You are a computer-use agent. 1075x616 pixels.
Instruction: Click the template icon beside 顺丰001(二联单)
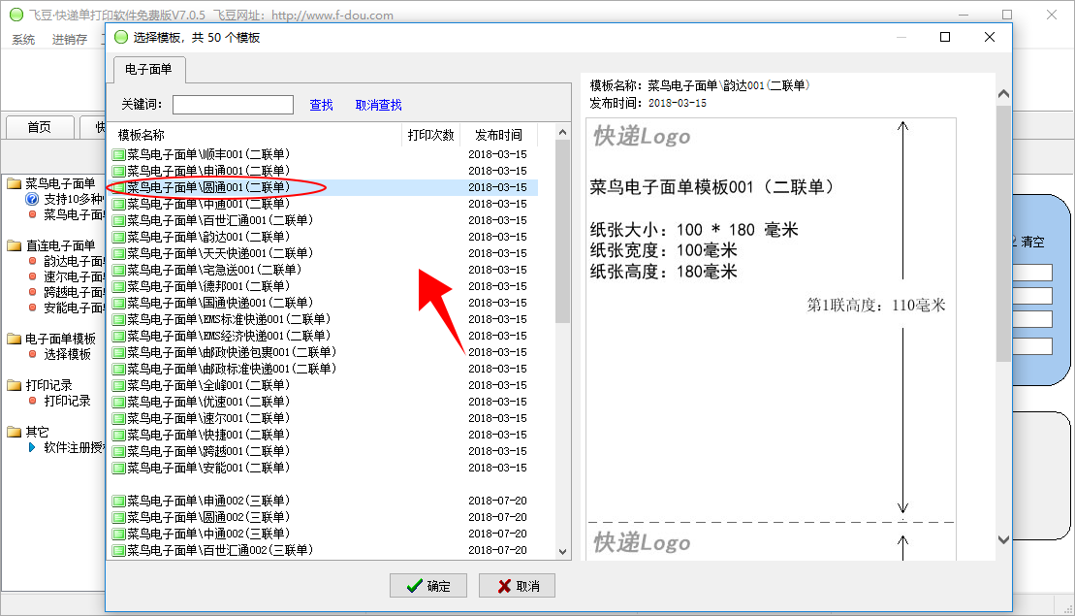[118, 154]
